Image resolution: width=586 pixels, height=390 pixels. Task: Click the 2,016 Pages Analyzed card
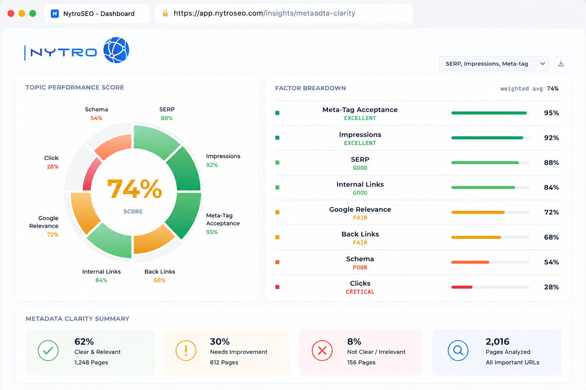pos(497,352)
